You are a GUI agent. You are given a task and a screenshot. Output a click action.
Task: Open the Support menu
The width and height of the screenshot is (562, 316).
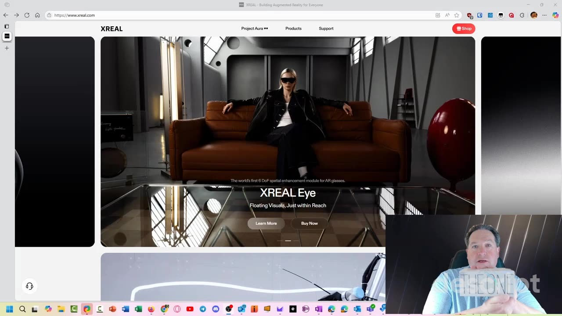point(326,29)
